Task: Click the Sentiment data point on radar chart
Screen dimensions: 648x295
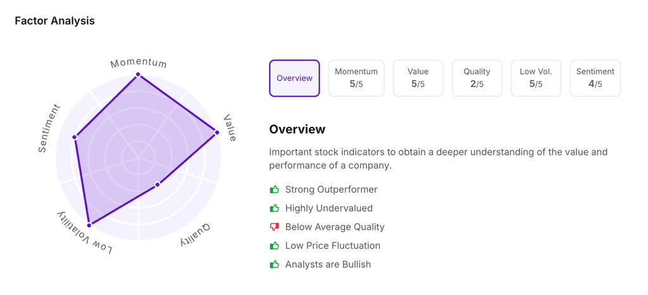Action: point(75,137)
